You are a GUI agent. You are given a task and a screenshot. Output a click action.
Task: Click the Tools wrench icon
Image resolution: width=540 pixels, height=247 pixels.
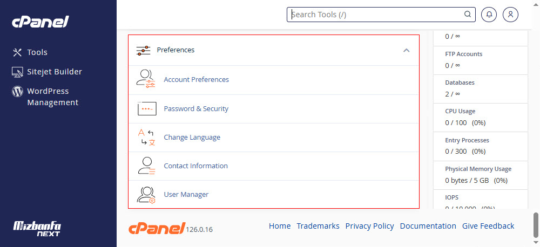17,52
